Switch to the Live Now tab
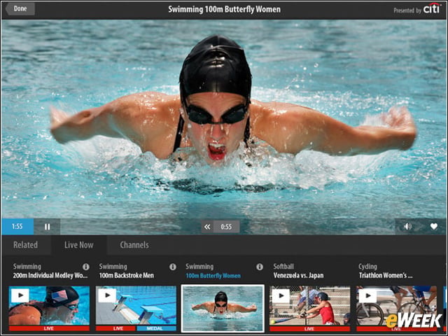Image resolution: width=448 pixels, height=336 pixels. pyautogui.click(x=79, y=245)
